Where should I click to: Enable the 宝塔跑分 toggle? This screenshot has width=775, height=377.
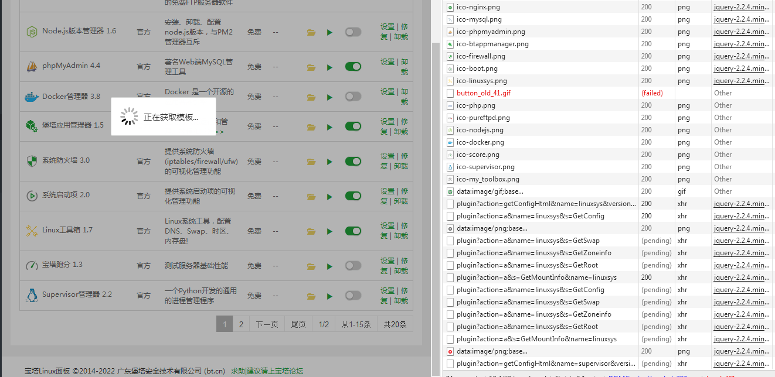coord(353,265)
